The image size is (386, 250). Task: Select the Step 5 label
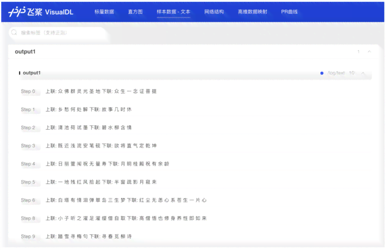tap(28, 182)
